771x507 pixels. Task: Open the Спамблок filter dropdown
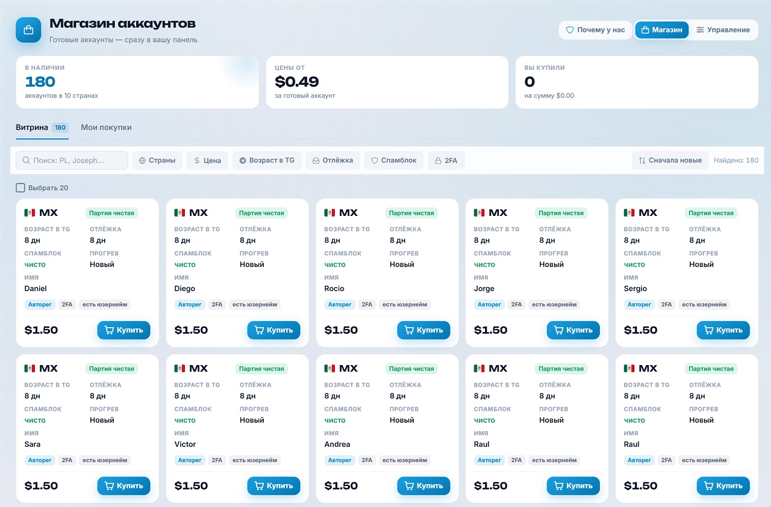tap(394, 161)
